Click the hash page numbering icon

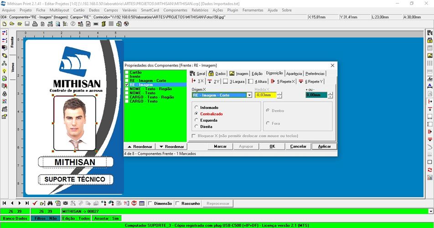[88, 24]
